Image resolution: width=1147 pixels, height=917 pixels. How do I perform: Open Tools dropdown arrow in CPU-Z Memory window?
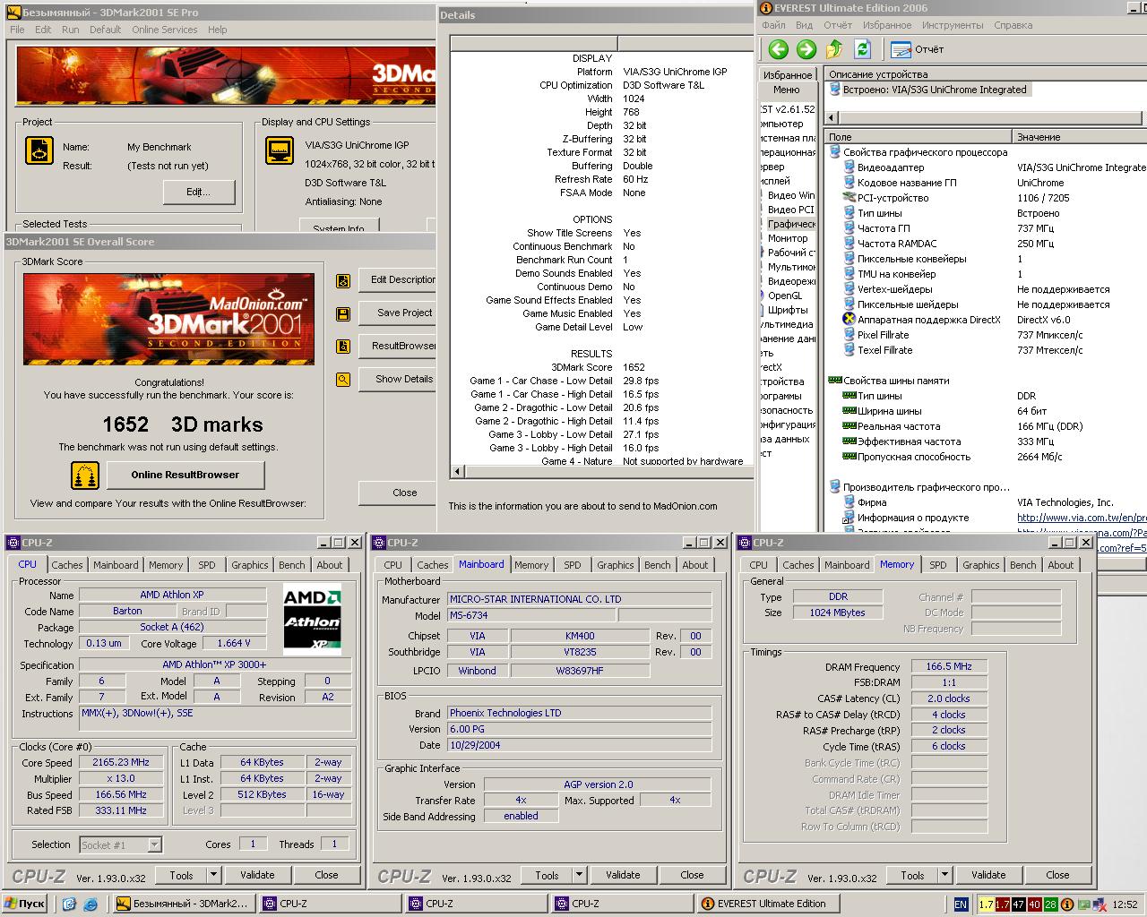(x=944, y=875)
